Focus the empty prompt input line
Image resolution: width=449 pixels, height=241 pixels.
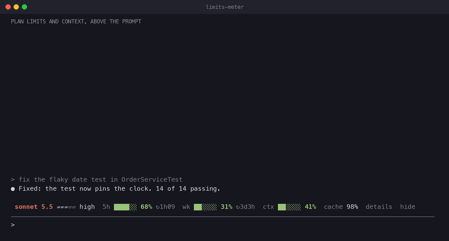(223, 225)
